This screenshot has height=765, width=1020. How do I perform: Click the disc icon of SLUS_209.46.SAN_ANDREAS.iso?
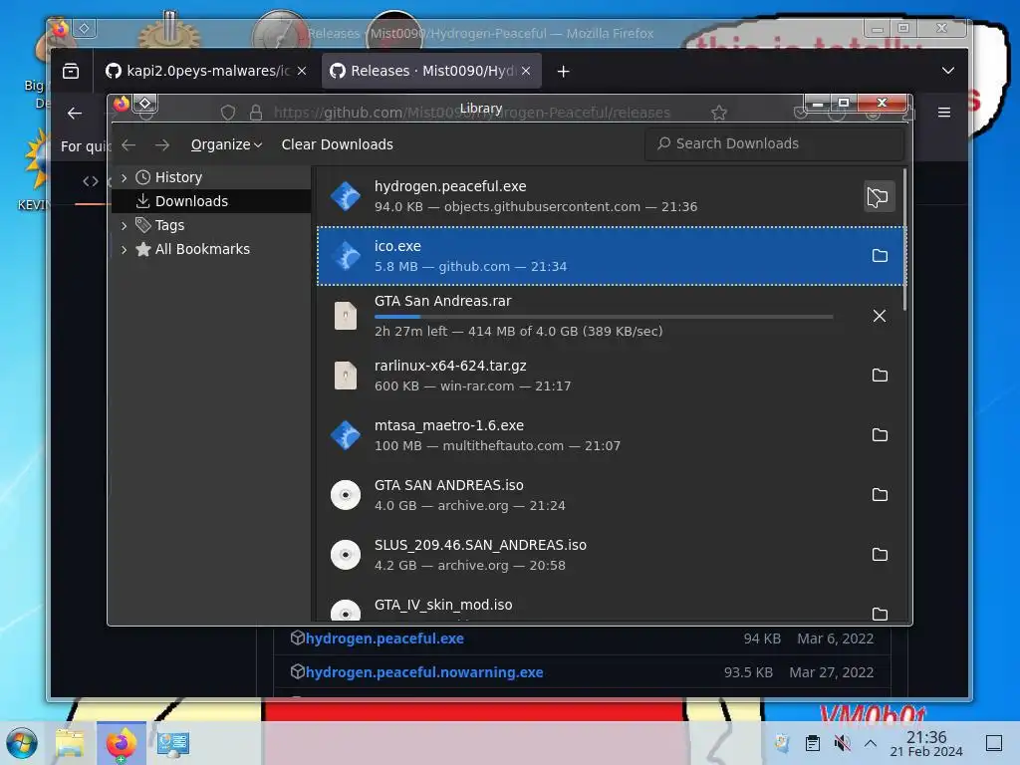(346, 555)
